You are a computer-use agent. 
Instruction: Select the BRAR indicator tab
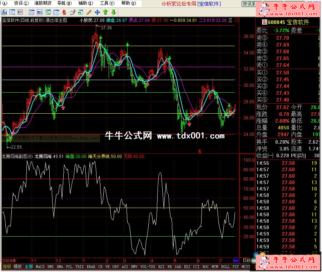click(x=91, y=267)
